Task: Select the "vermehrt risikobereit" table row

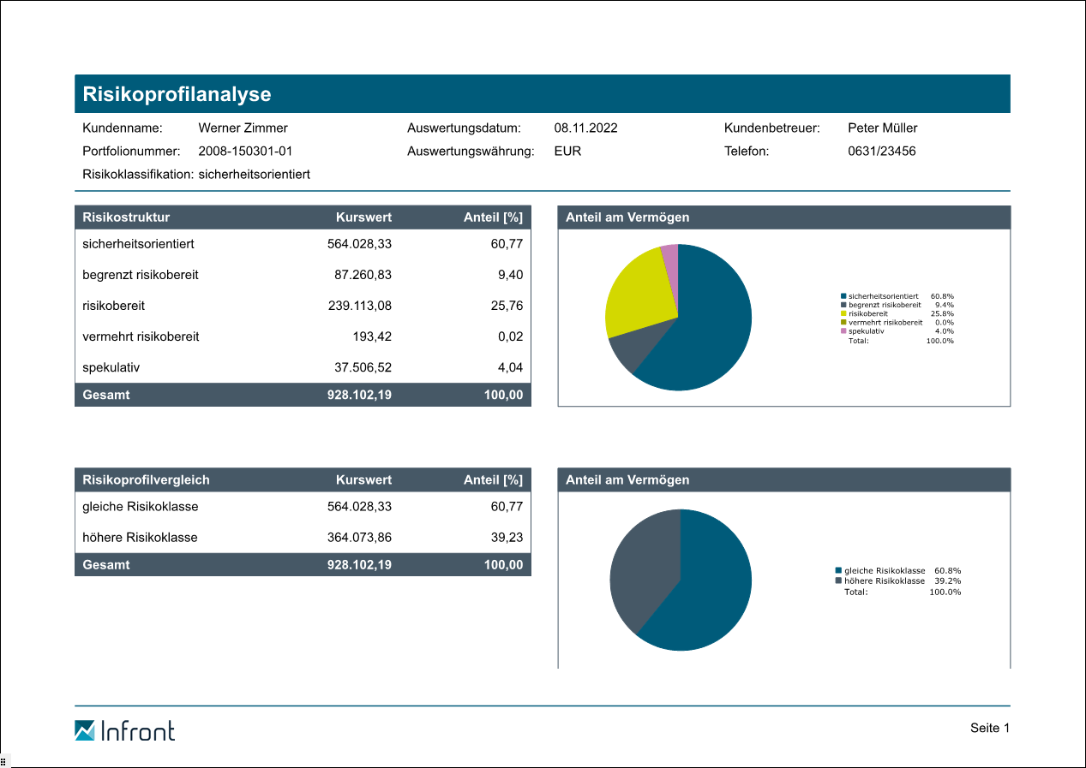Action: [x=303, y=336]
